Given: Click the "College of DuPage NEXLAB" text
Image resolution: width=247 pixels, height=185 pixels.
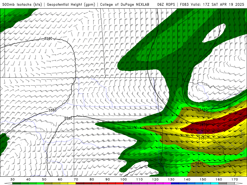Looking at the screenshot, I should tap(124, 4).
